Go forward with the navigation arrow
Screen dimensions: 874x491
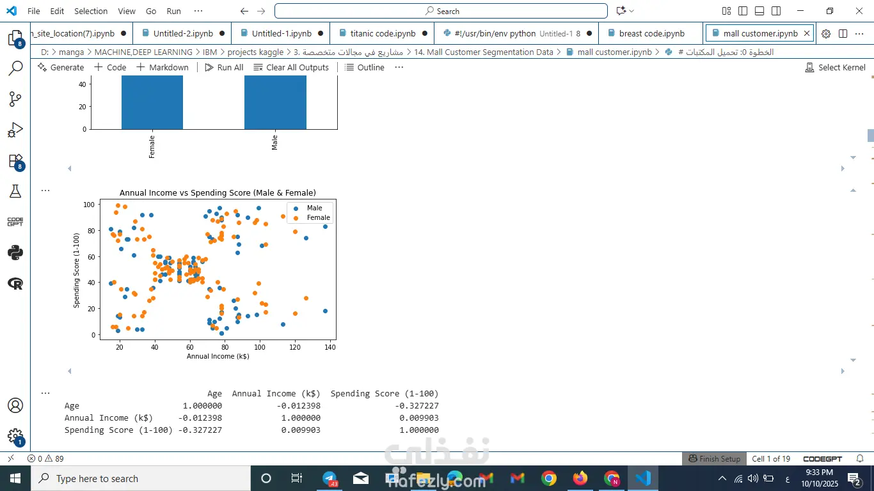[261, 11]
